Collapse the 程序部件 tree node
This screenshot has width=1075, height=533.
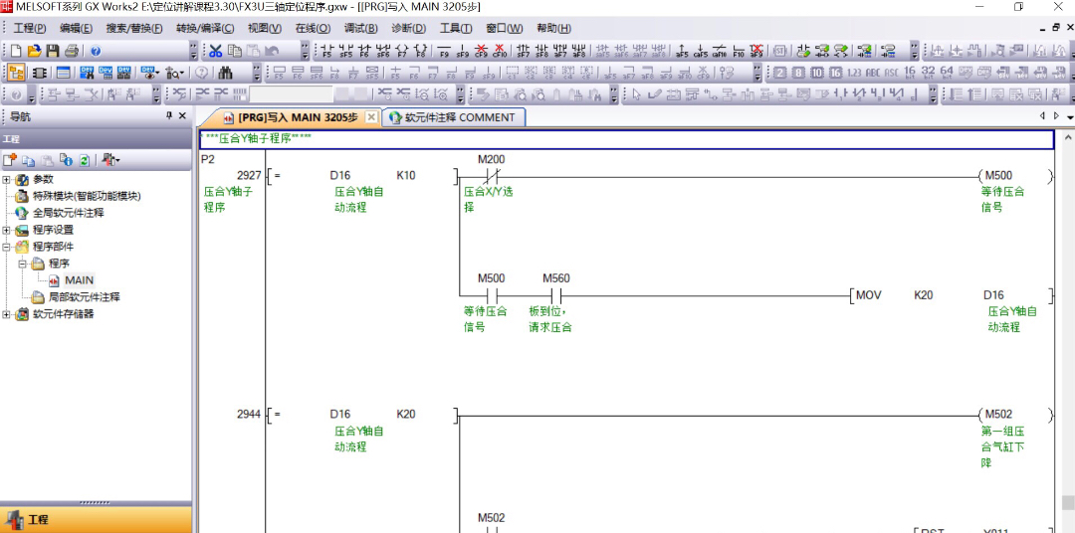click(x=7, y=247)
